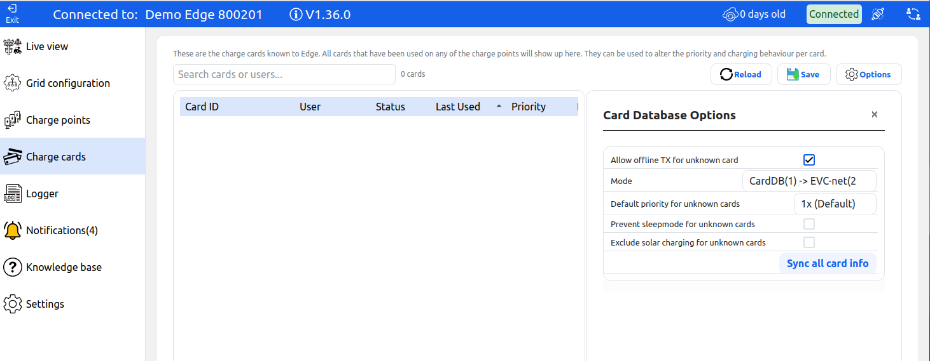Open Default priority dropdown showing 1x (Default)
930x361 pixels.
(x=835, y=204)
